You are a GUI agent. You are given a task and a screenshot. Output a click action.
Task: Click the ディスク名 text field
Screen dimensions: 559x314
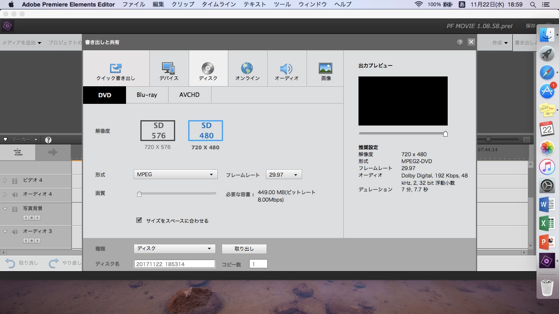[x=175, y=264]
